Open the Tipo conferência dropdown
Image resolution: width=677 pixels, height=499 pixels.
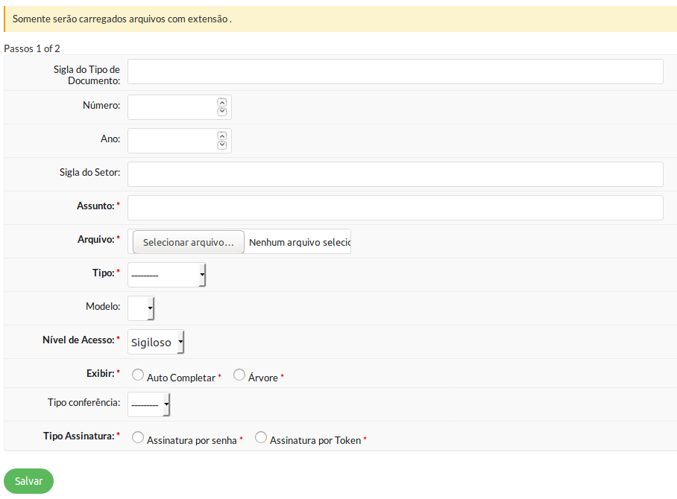[x=149, y=404]
